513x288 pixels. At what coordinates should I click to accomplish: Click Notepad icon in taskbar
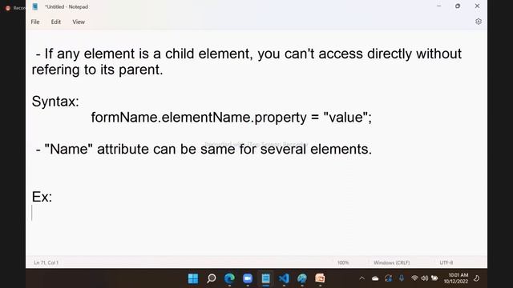(265, 278)
